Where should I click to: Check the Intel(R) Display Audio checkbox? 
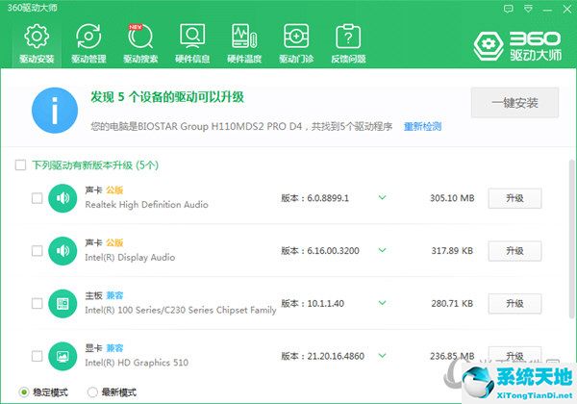click(38, 251)
